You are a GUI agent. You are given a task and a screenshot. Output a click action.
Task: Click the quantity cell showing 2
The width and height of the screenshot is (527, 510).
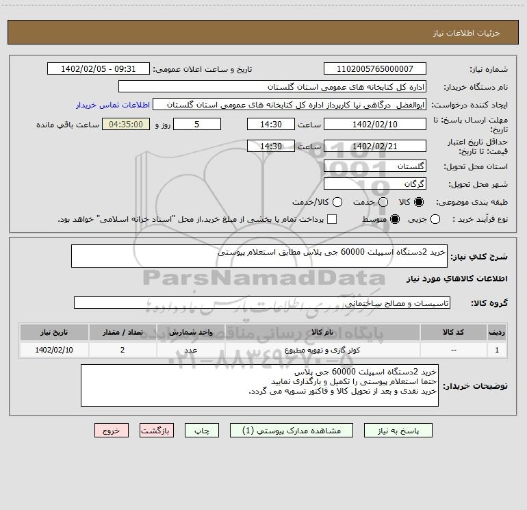[123, 350]
